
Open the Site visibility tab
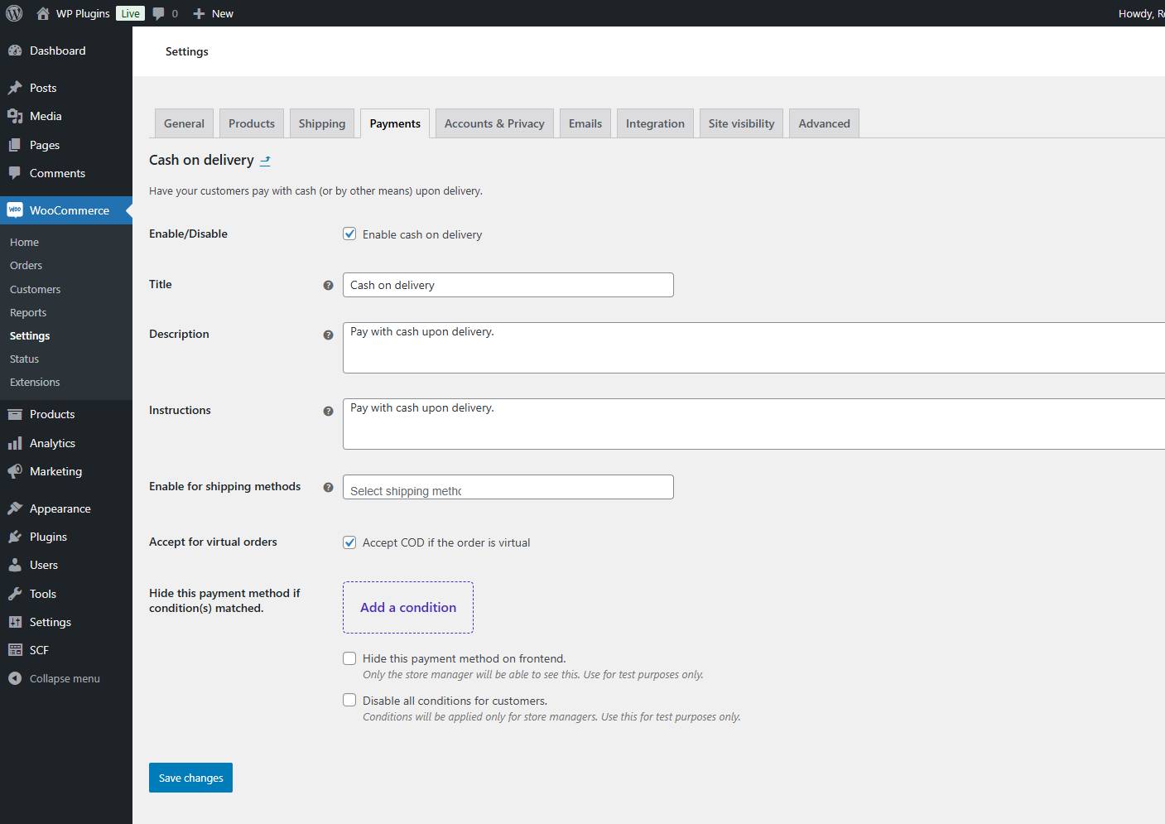[x=741, y=123]
